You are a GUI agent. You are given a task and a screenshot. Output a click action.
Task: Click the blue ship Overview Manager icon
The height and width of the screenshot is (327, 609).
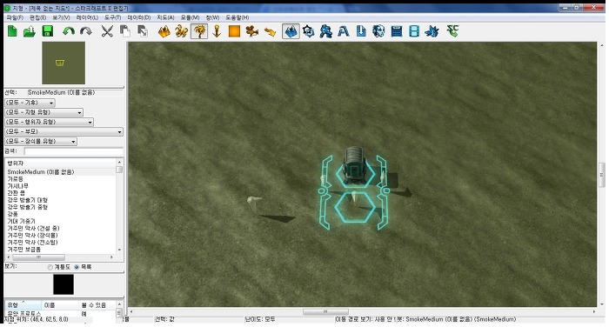pos(432,31)
